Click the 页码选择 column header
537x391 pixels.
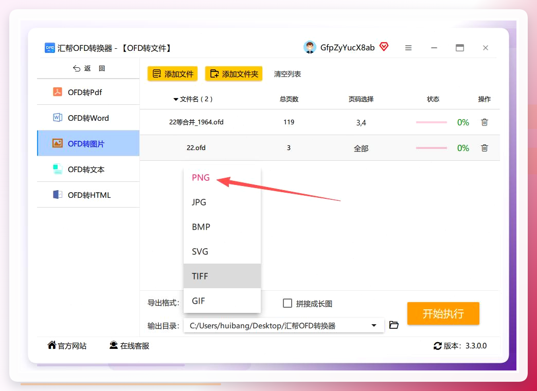361,99
